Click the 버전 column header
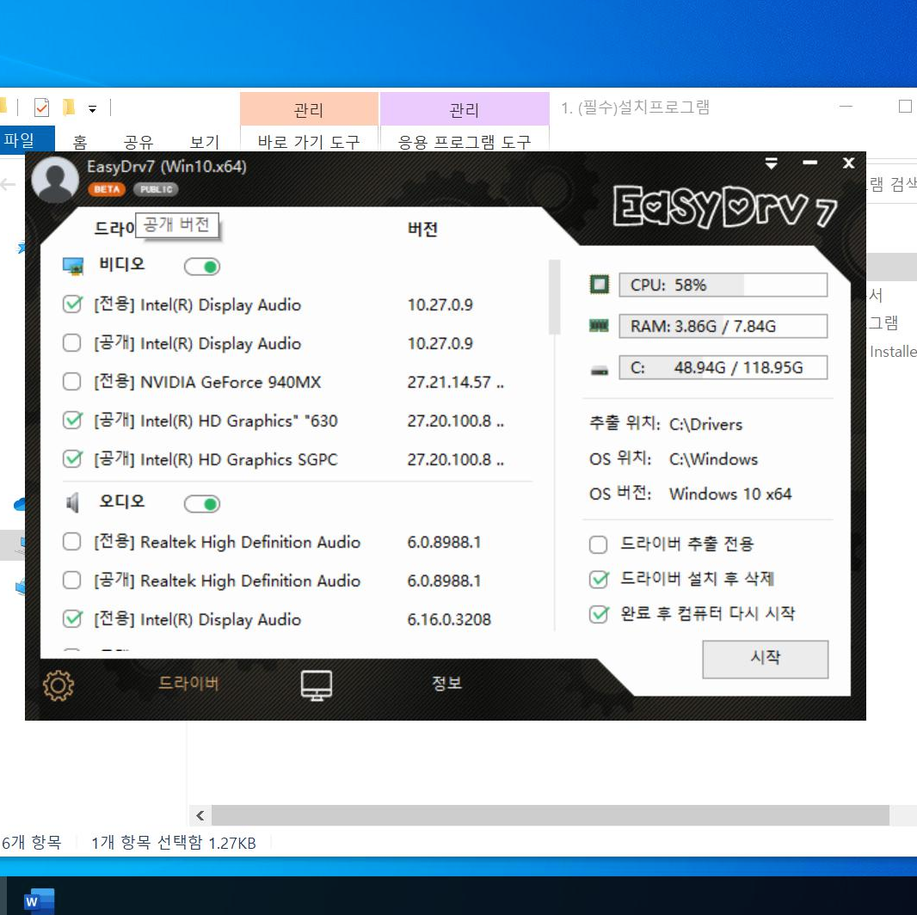 pos(422,229)
